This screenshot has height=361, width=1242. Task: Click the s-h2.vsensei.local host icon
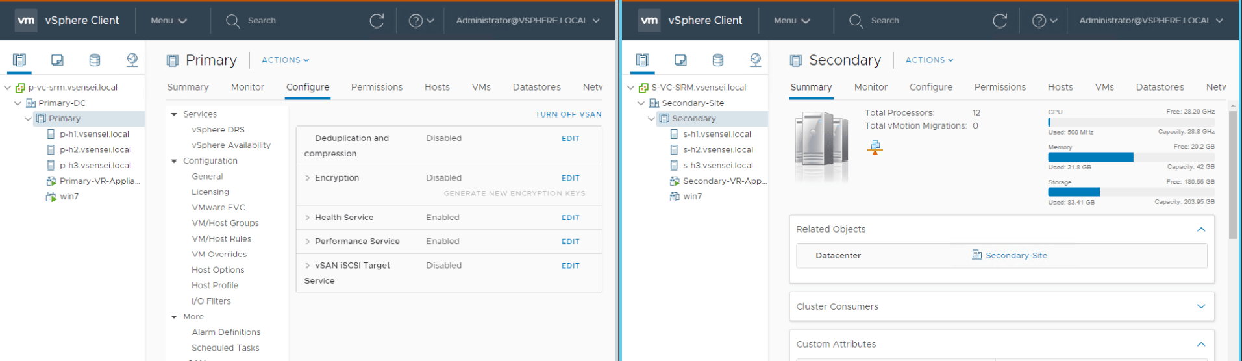pos(674,150)
